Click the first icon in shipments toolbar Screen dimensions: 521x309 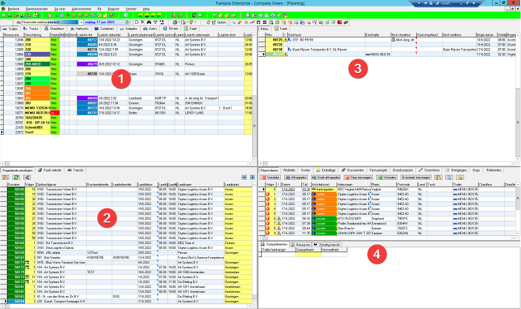pyautogui.click(x=5, y=177)
